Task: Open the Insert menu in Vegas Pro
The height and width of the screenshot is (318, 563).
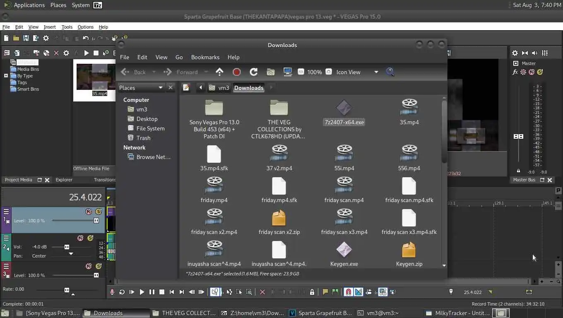Action: (x=50, y=27)
